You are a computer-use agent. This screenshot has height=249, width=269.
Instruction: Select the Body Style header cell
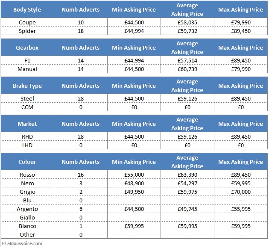tap(27, 10)
